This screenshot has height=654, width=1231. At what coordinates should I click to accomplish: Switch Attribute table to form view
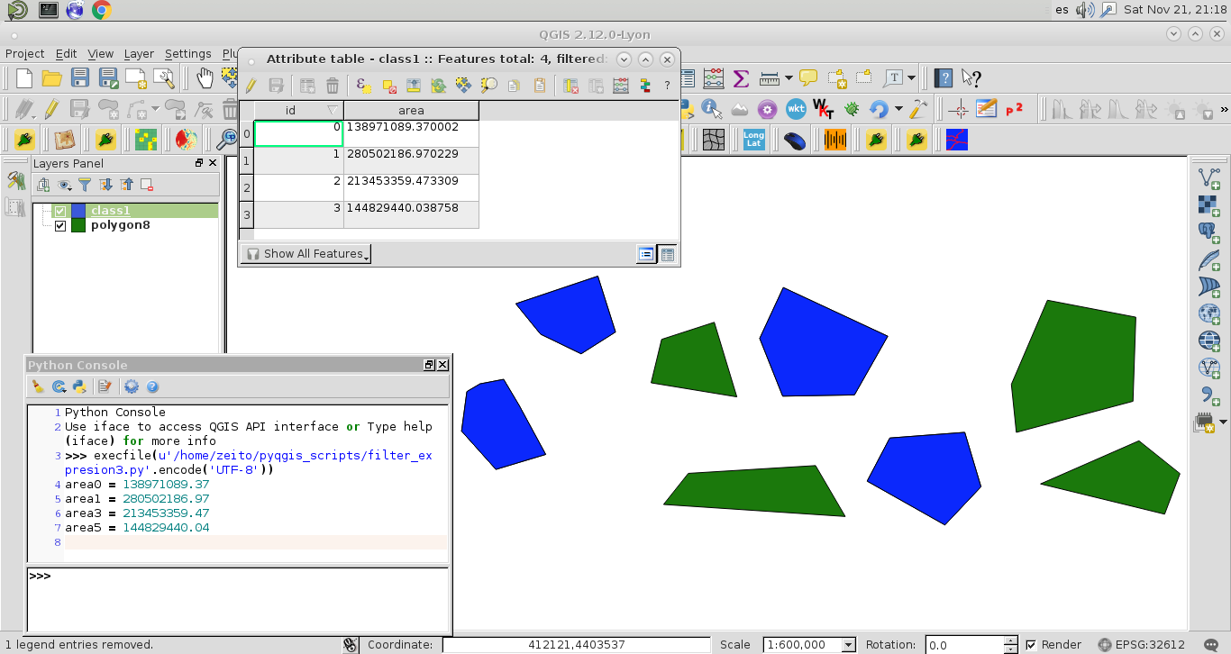[646, 254]
